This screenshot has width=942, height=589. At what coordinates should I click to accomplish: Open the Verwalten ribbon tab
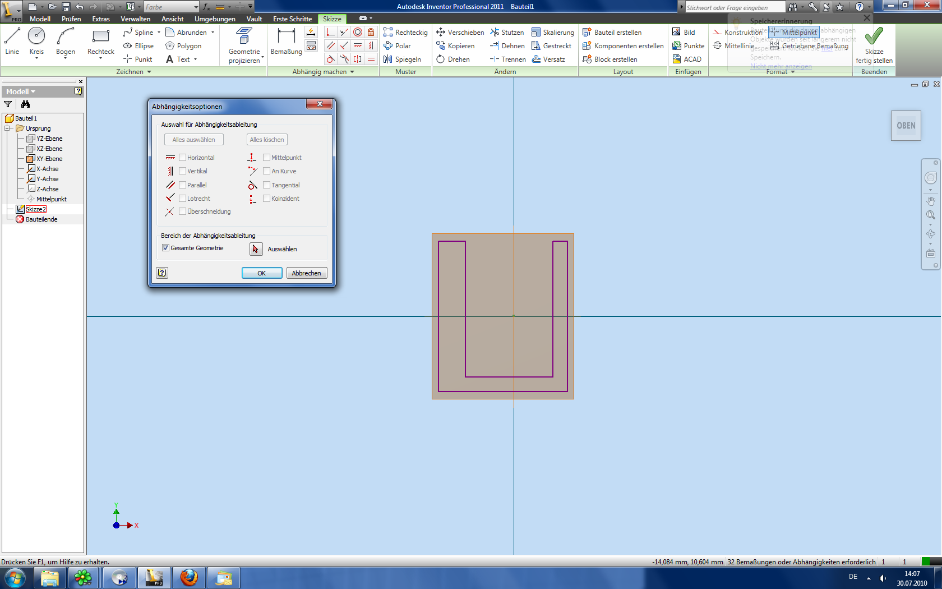pos(136,19)
